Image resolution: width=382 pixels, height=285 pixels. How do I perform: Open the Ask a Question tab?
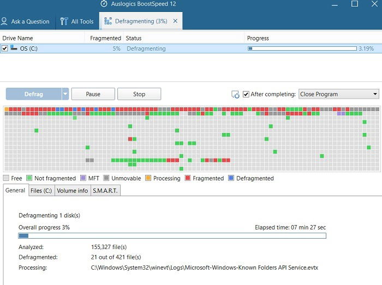25,21
